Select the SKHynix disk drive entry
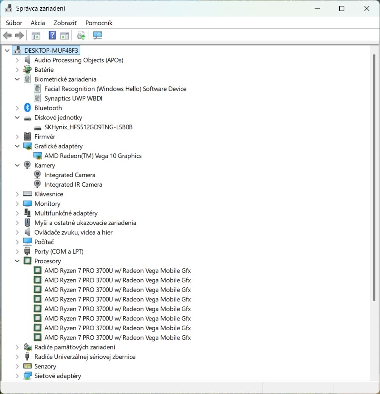The image size is (380, 394). point(88,127)
